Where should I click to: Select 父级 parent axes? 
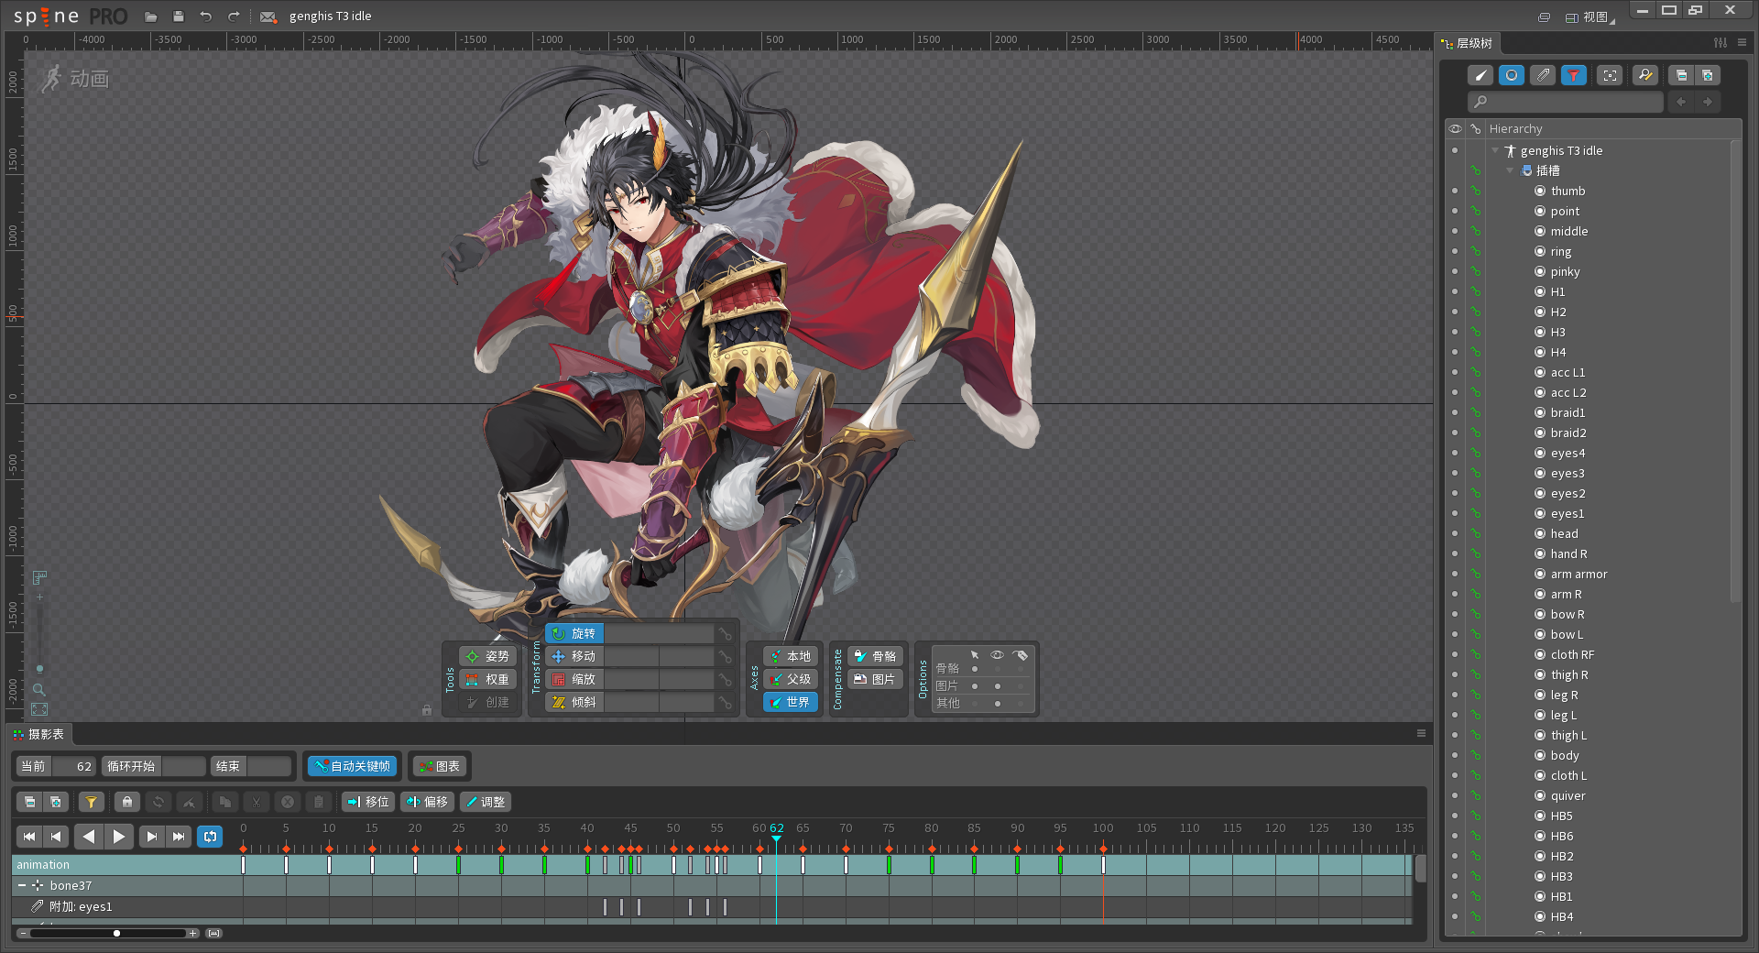pos(790,679)
